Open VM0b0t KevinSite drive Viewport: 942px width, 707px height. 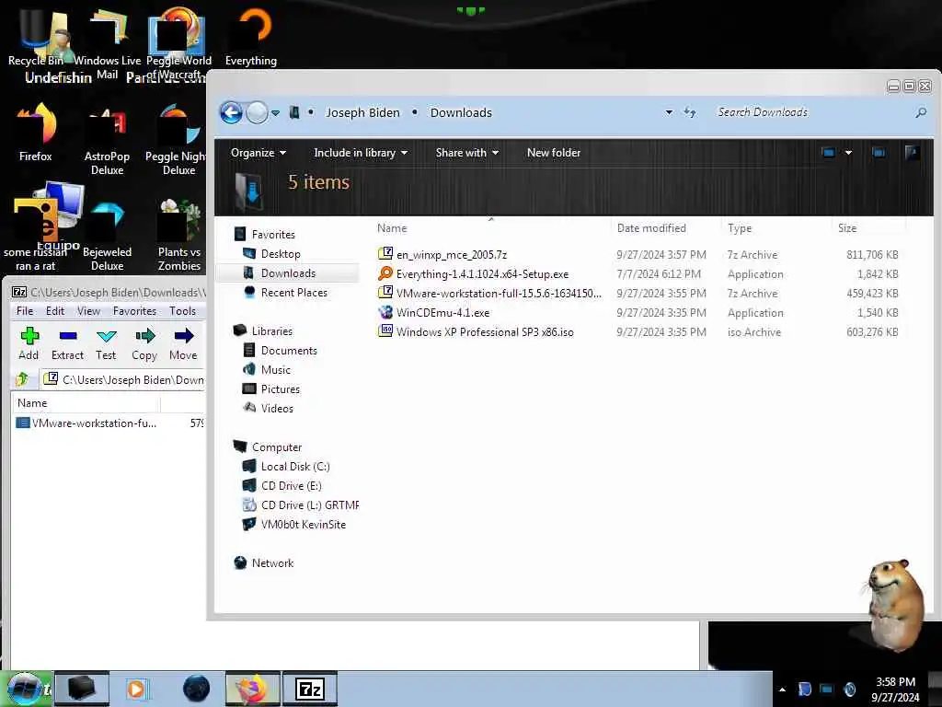[x=304, y=524]
